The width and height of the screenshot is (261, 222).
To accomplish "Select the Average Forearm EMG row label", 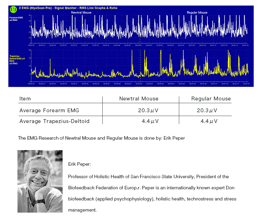I will click(49, 110).
